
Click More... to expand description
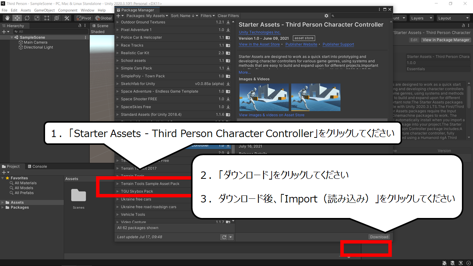(245, 72)
